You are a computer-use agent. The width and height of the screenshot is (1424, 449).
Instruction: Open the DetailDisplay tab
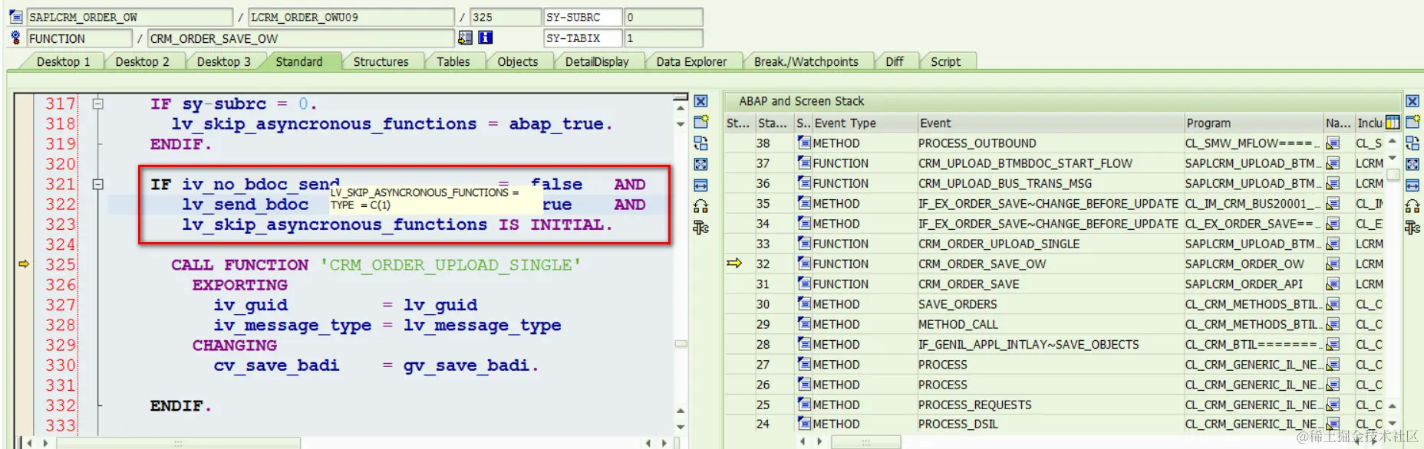[x=597, y=62]
